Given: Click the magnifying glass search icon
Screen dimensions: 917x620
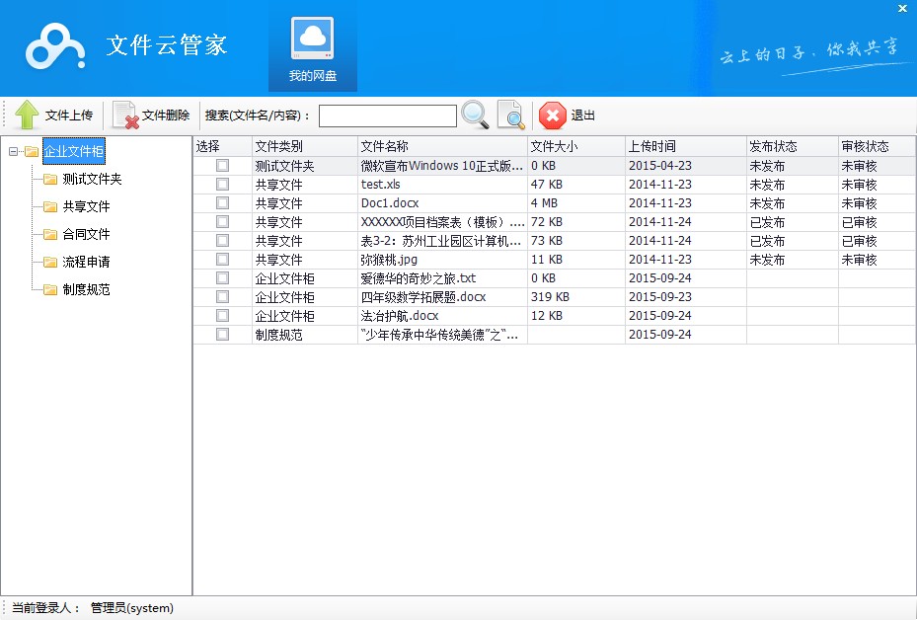Looking at the screenshot, I should [475, 116].
